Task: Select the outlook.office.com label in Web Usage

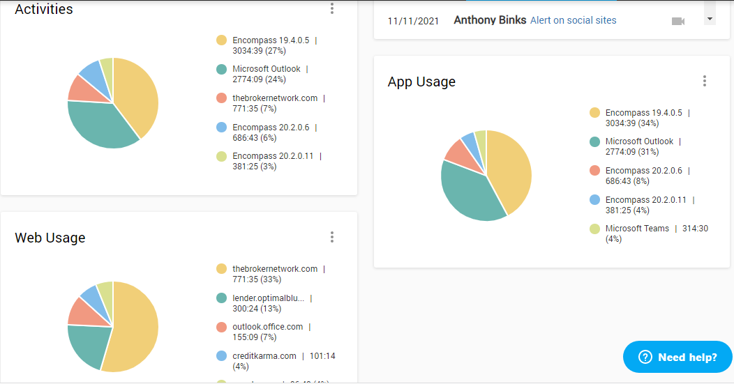Action: click(268, 327)
